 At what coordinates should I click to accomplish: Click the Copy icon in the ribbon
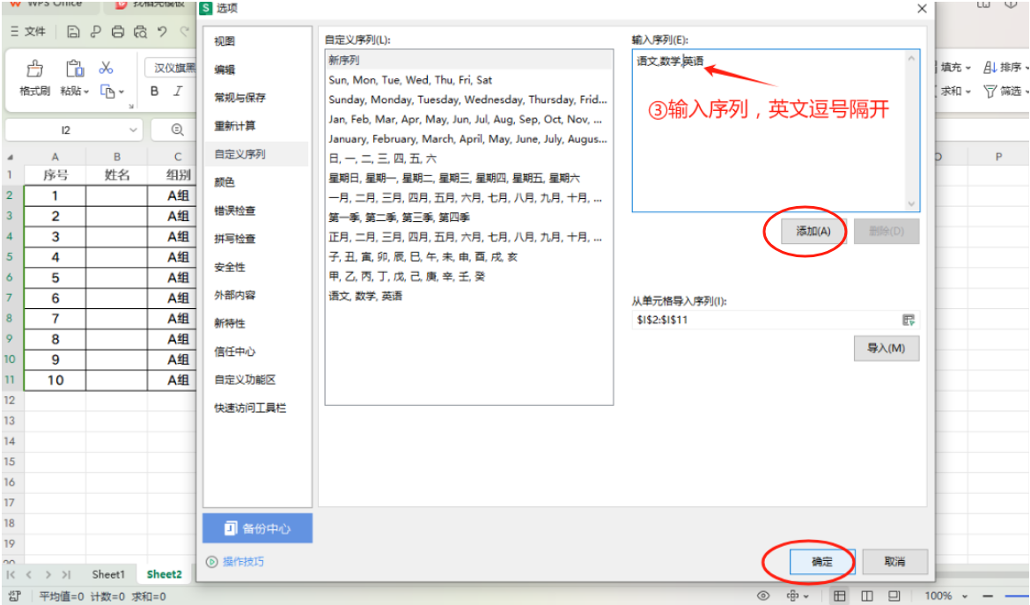(107, 92)
